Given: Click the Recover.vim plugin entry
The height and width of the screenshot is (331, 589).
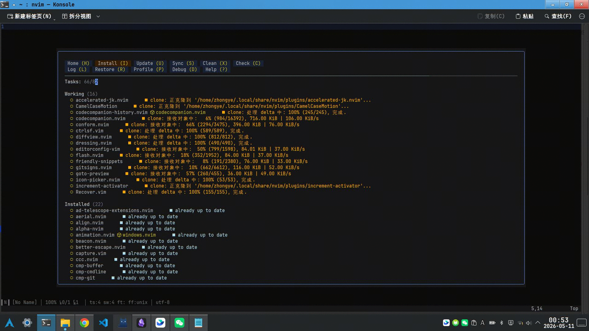Looking at the screenshot, I should [91, 192].
